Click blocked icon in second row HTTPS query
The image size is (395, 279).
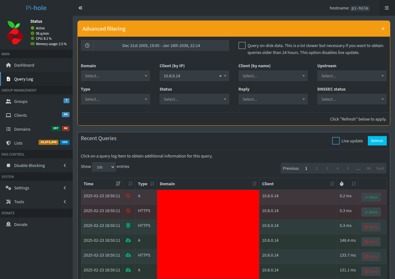(128, 211)
